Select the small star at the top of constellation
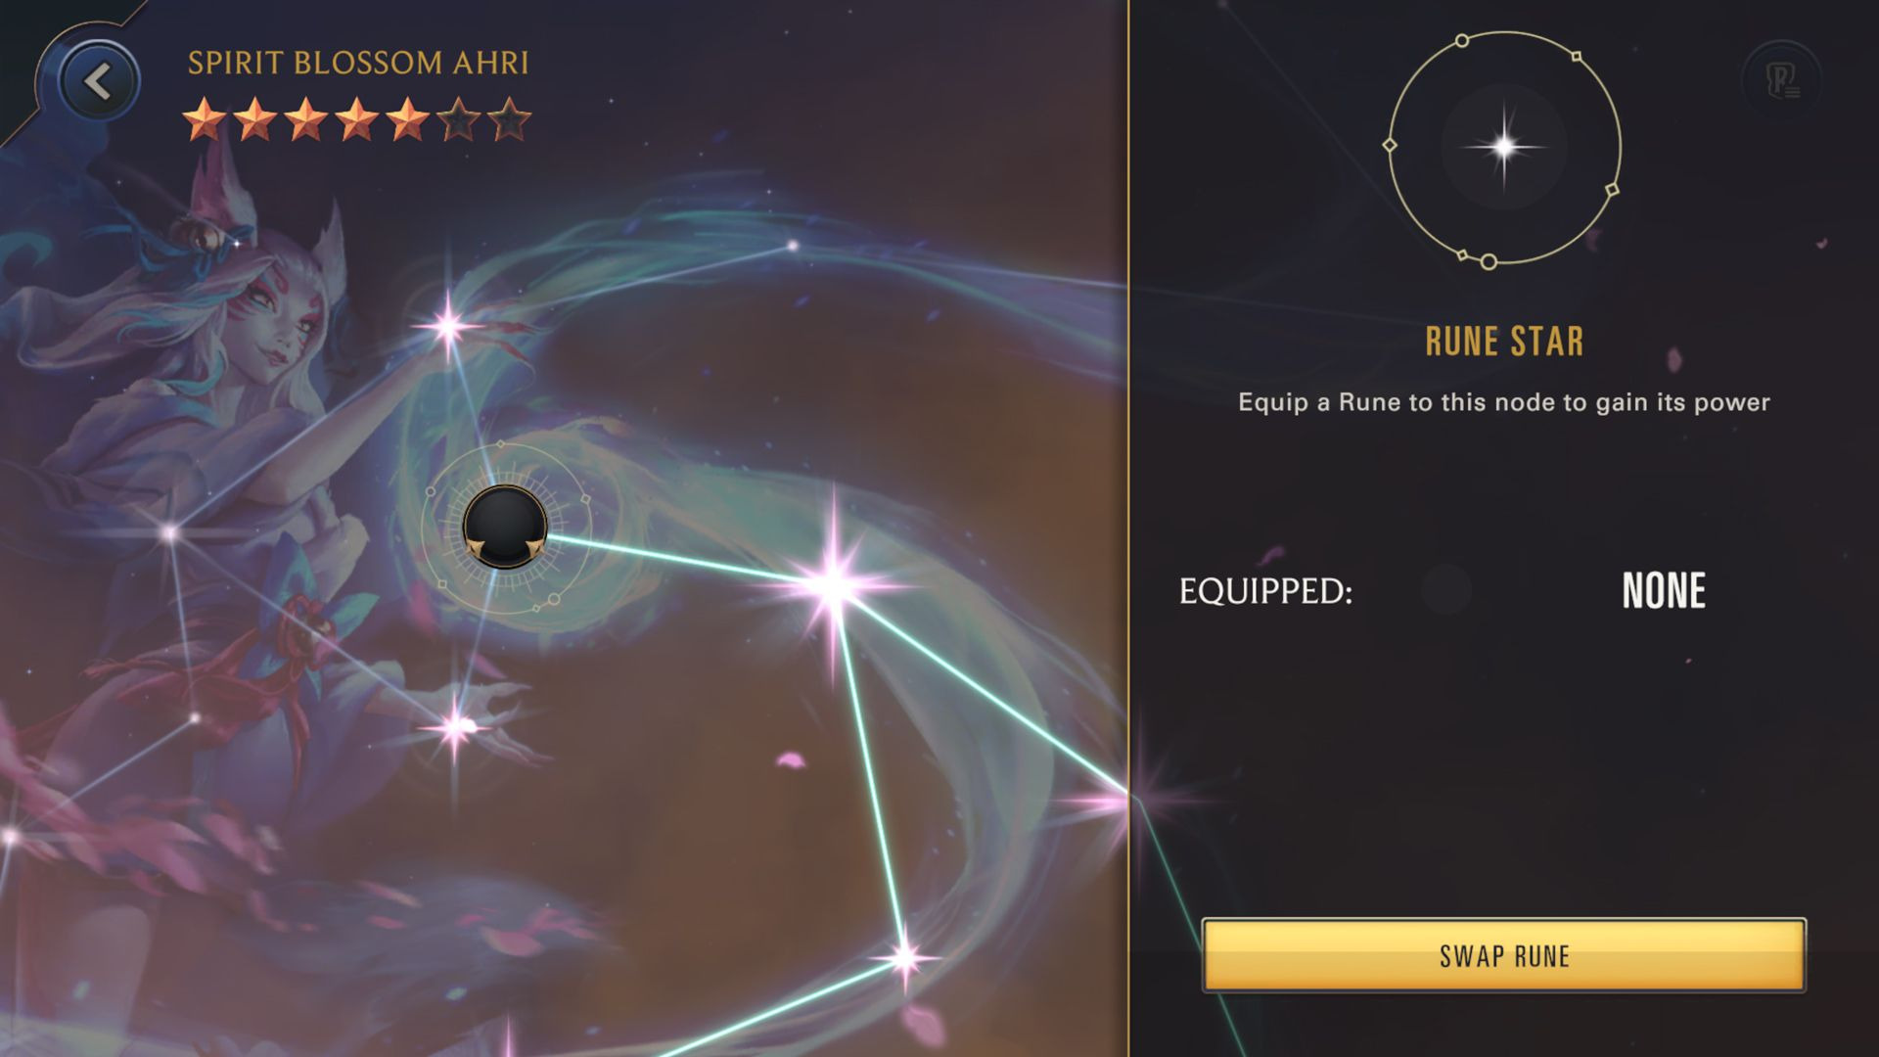 pyautogui.click(x=792, y=246)
